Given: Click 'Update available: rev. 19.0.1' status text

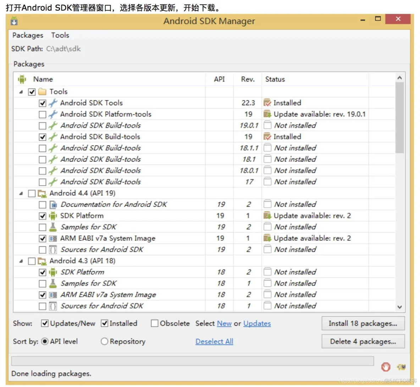Looking at the screenshot, I should click(320, 114).
